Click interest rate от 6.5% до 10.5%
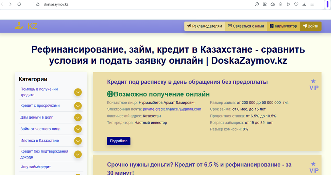 [261, 116]
